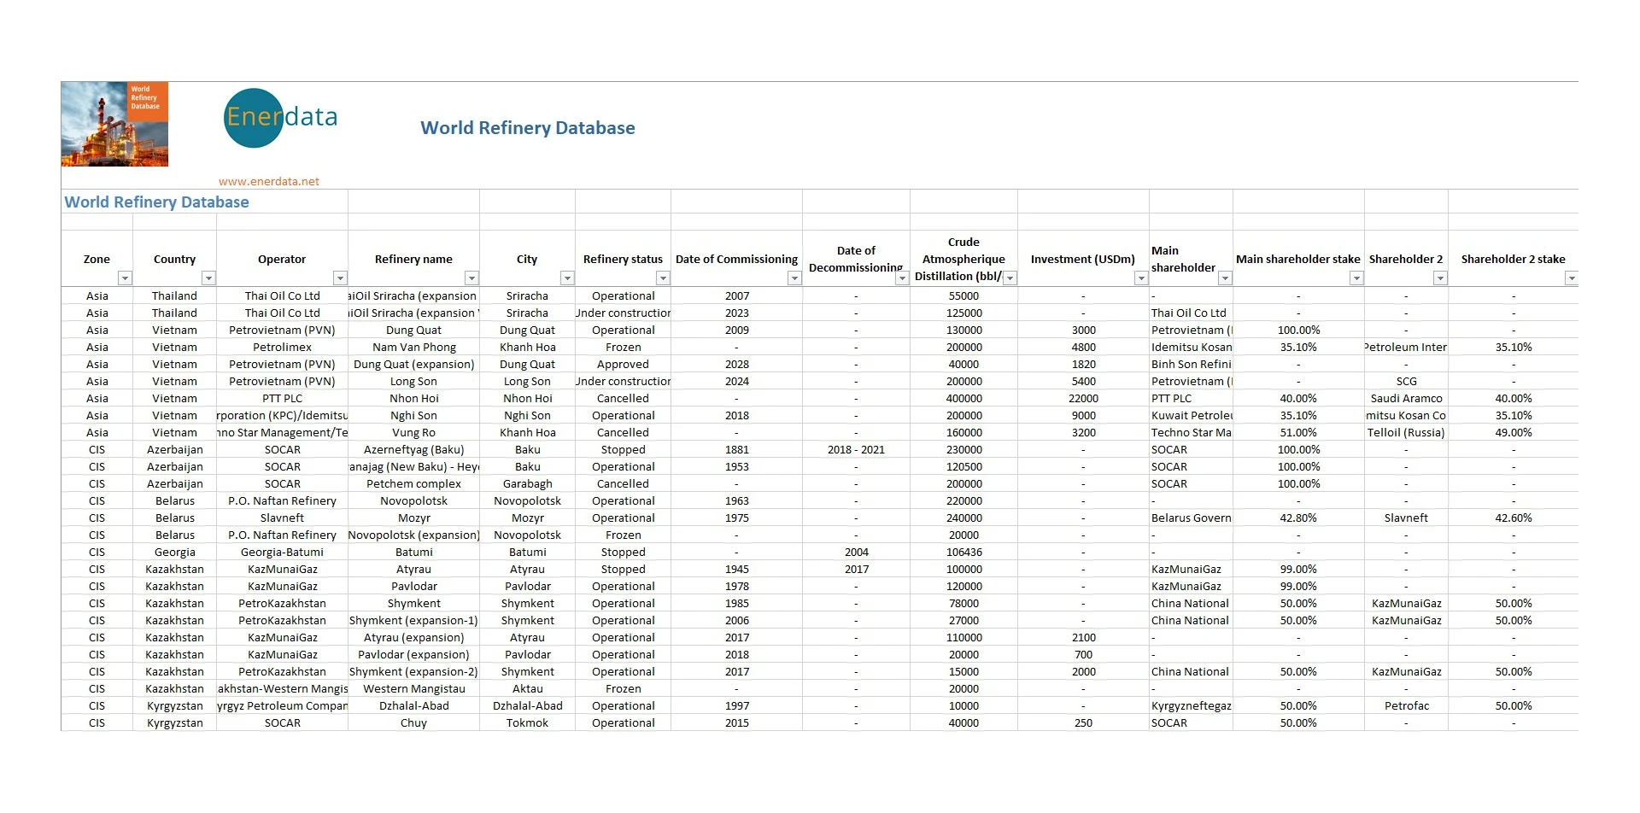
Task: Select the Refinery status column header
Action: (623, 259)
